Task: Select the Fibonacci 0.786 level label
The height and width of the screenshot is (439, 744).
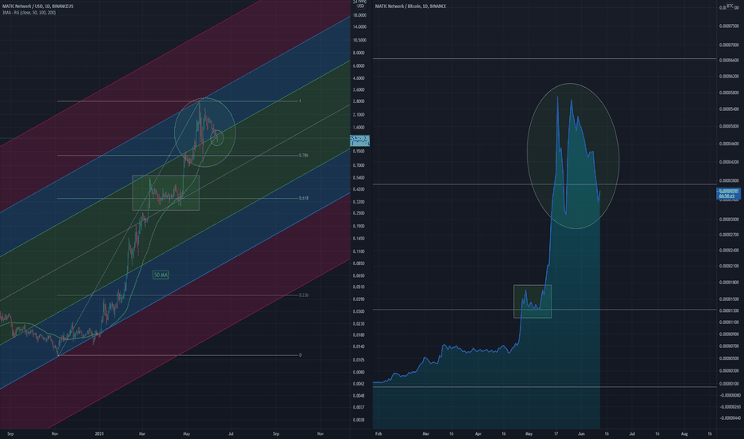Action: pos(303,155)
